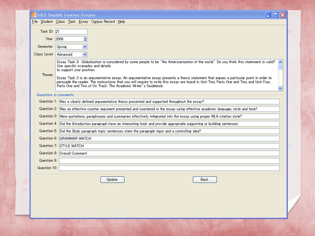Click the 'Theme:' label
The image size is (315, 236).
pos(48,75)
